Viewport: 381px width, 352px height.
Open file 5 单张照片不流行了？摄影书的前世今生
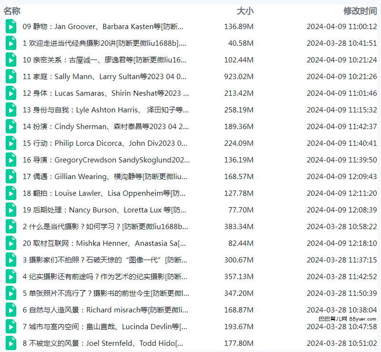106,293
